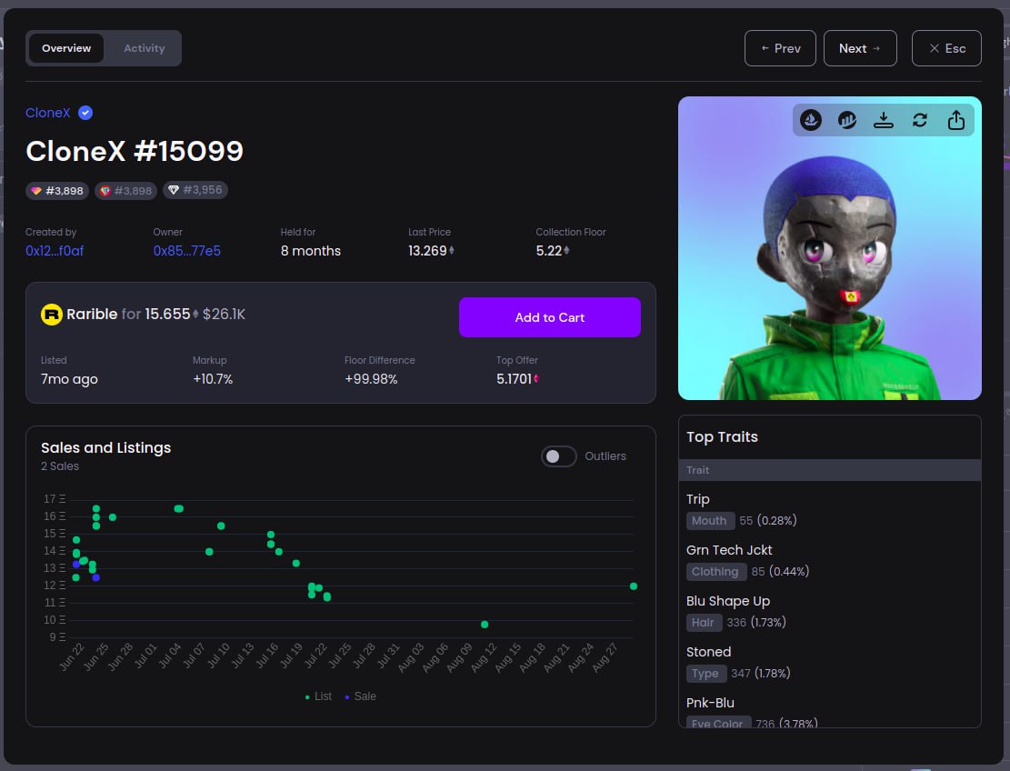Select the red gem rank #3,898 badge
The height and width of the screenshot is (771, 1010).
[x=125, y=191]
